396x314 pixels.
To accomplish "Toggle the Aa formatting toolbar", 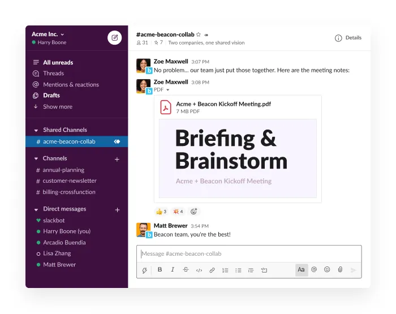I will 302,270.
